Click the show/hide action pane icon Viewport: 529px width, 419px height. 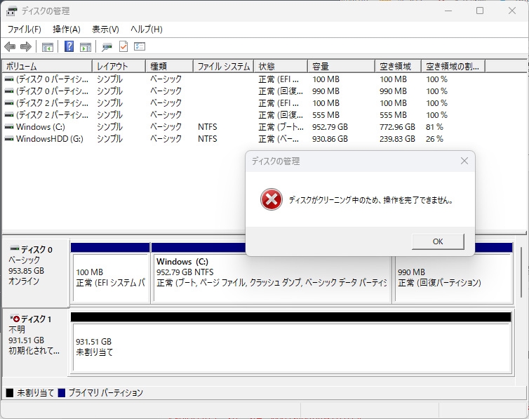(x=86, y=47)
